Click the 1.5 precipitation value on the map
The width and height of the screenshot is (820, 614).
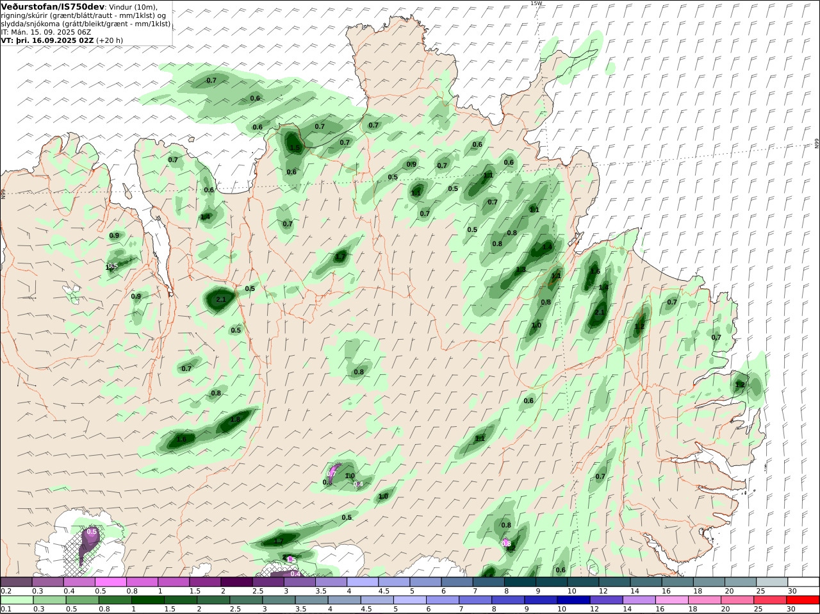(x=295, y=148)
